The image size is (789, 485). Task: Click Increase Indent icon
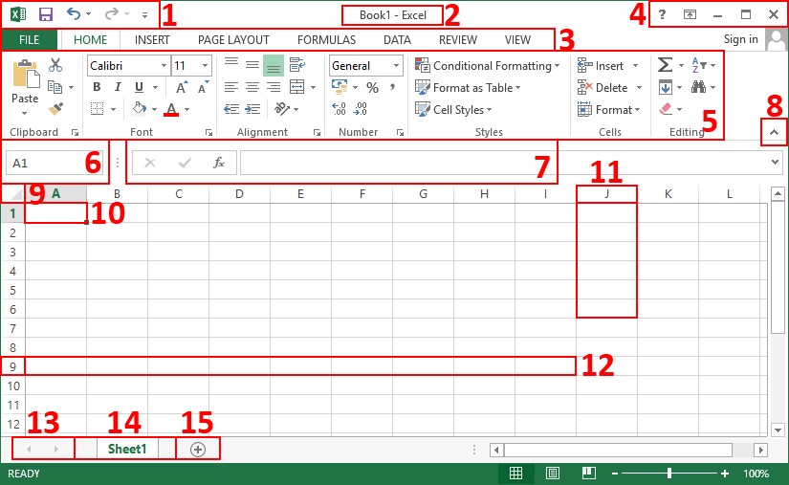252,109
